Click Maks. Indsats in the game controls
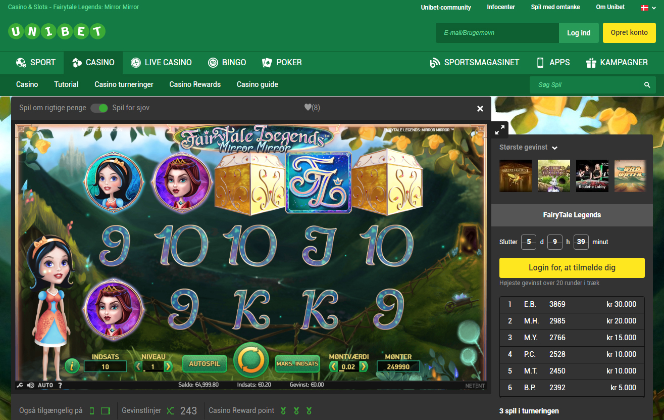 (297, 363)
